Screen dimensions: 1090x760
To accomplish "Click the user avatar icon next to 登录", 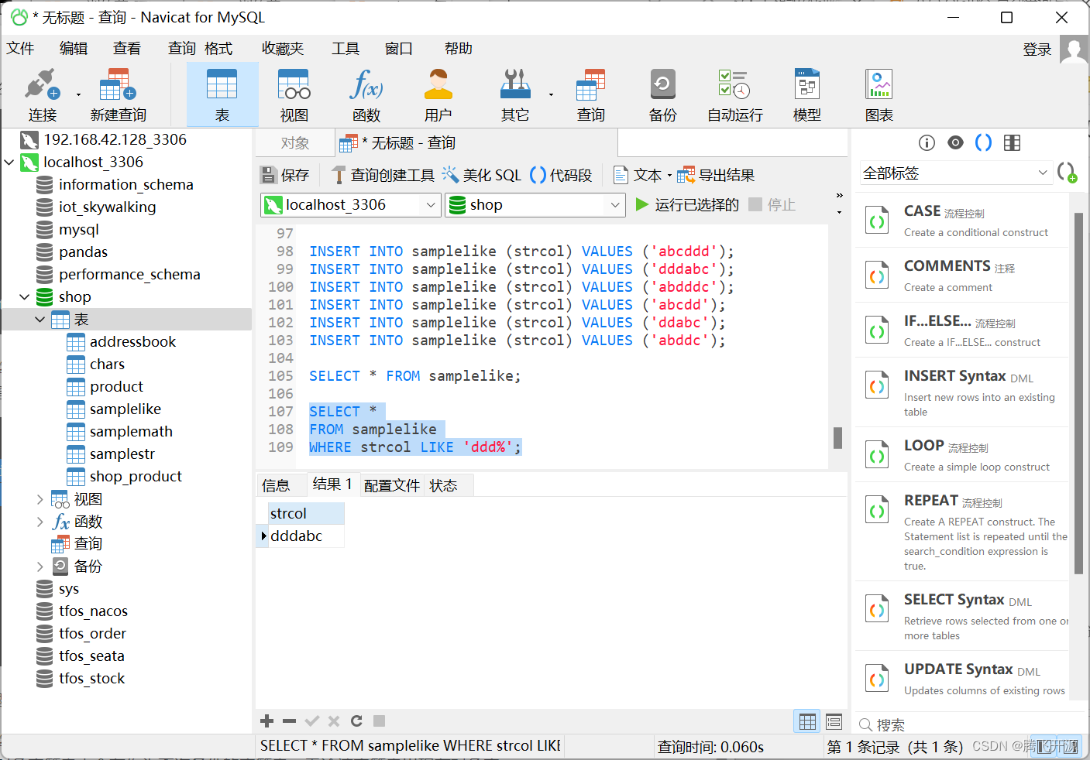I will [1073, 50].
